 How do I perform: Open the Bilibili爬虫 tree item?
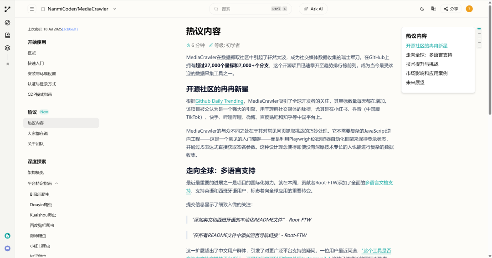click(x=40, y=194)
